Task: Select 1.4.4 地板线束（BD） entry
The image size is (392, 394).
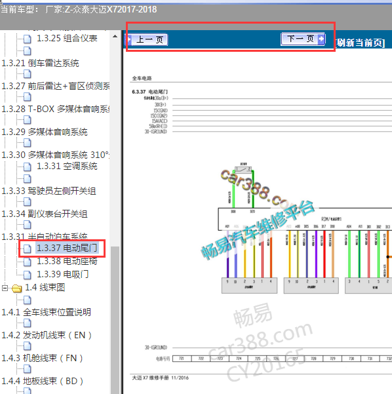Action: click(42, 381)
